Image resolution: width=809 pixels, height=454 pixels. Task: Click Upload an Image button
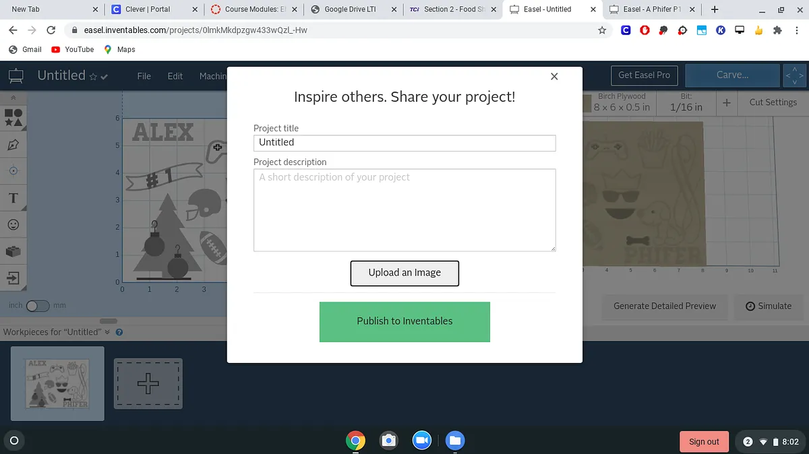click(404, 273)
